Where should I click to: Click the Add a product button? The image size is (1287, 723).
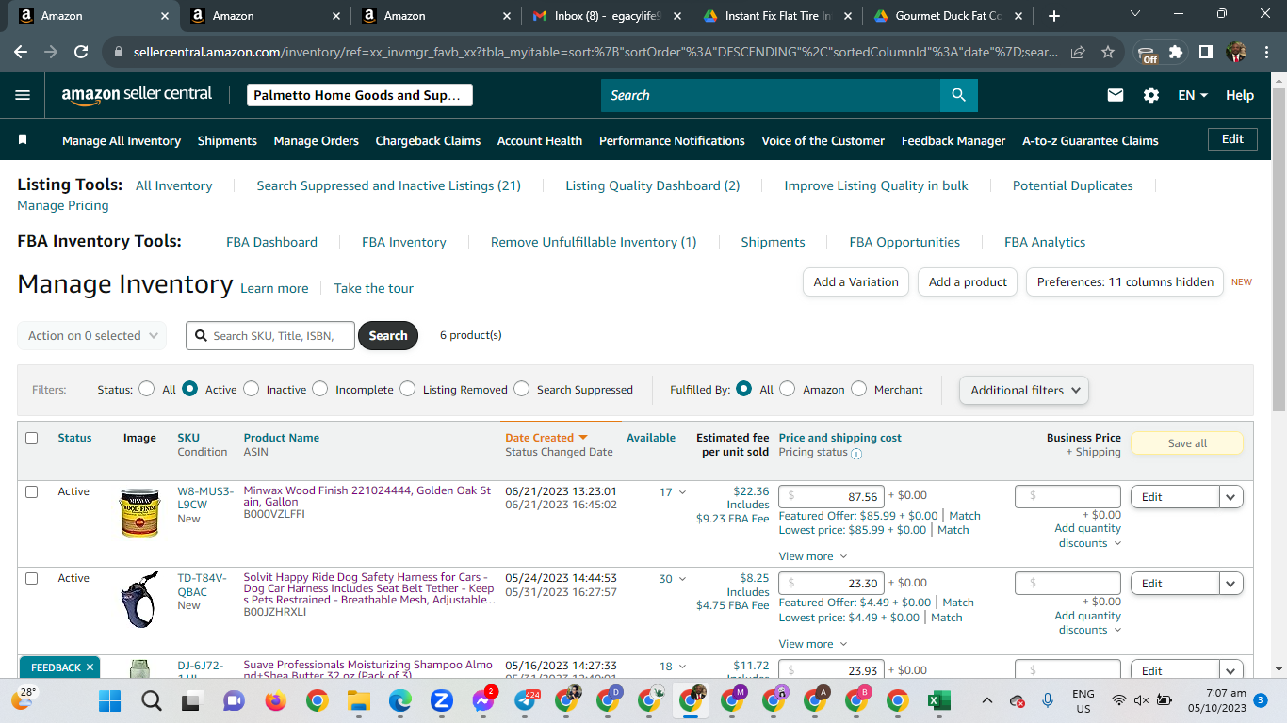tap(968, 281)
